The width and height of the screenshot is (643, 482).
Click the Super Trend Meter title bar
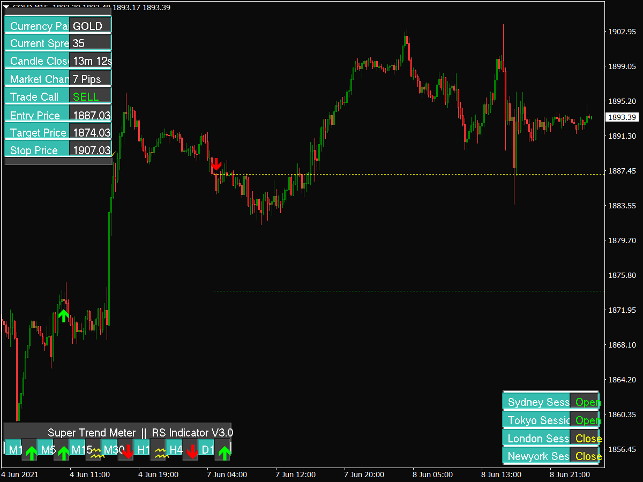[140, 432]
